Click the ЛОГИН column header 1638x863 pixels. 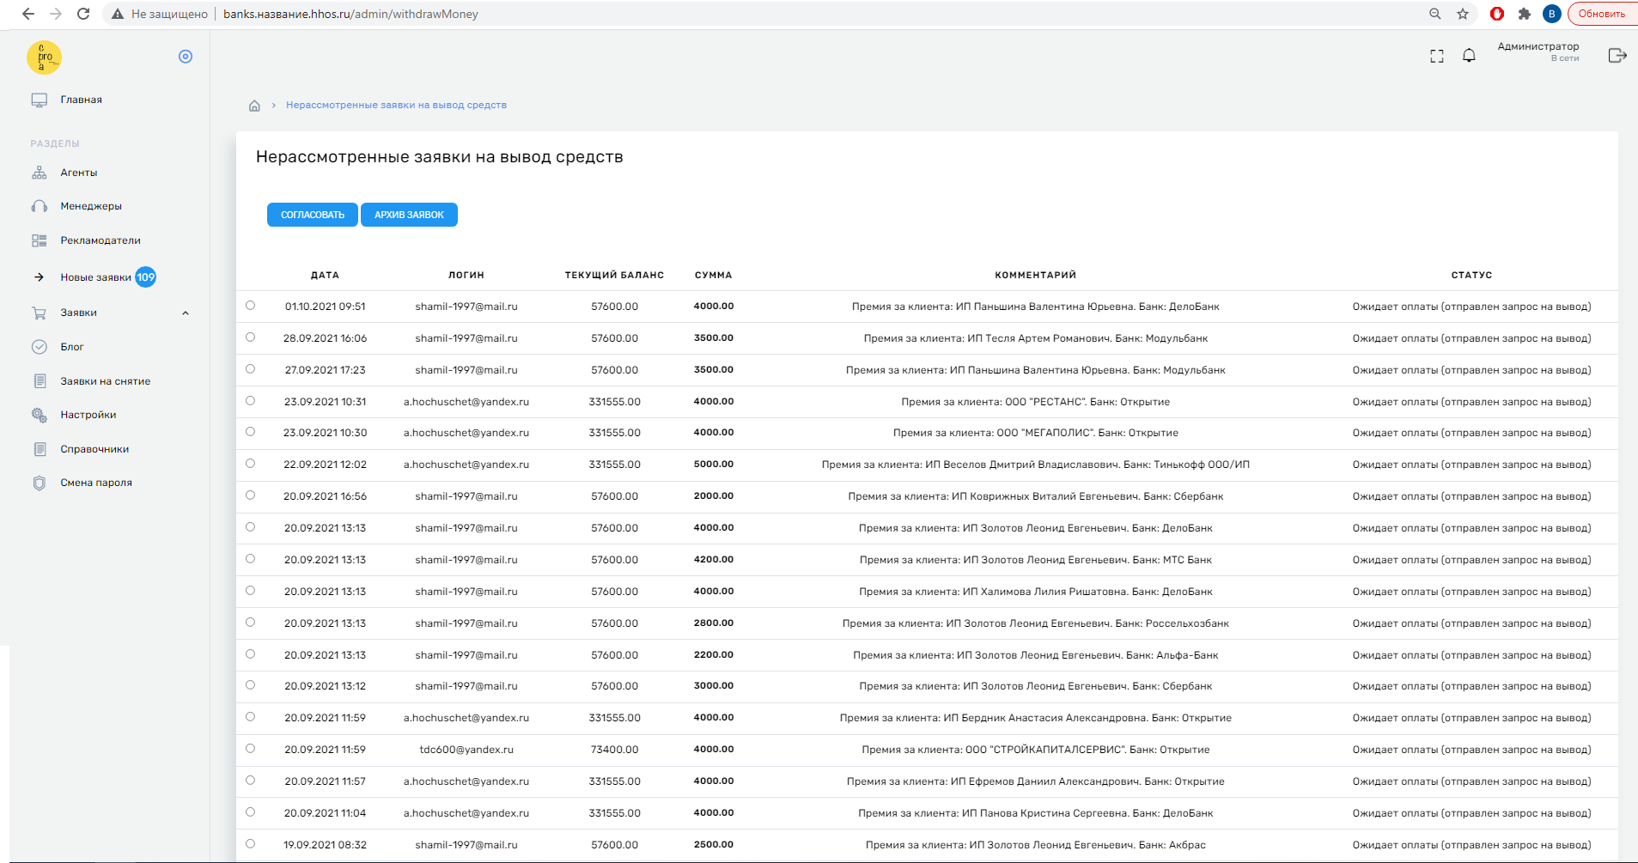(466, 276)
